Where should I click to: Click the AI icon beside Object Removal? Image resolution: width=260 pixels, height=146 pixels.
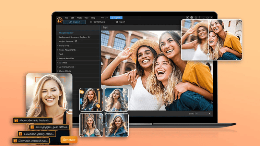click(x=76, y=41)
